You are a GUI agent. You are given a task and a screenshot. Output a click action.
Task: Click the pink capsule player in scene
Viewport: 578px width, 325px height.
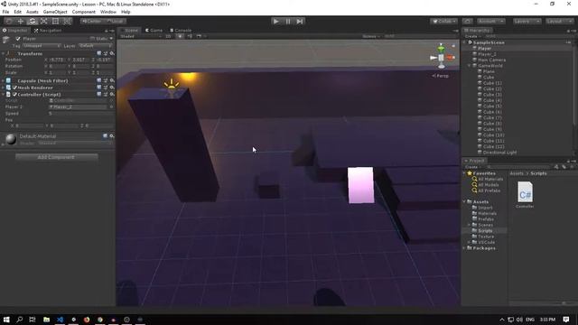(x=361, y=185)
